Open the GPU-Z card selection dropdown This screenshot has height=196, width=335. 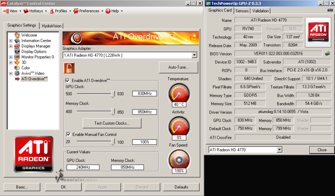point(280,150)
